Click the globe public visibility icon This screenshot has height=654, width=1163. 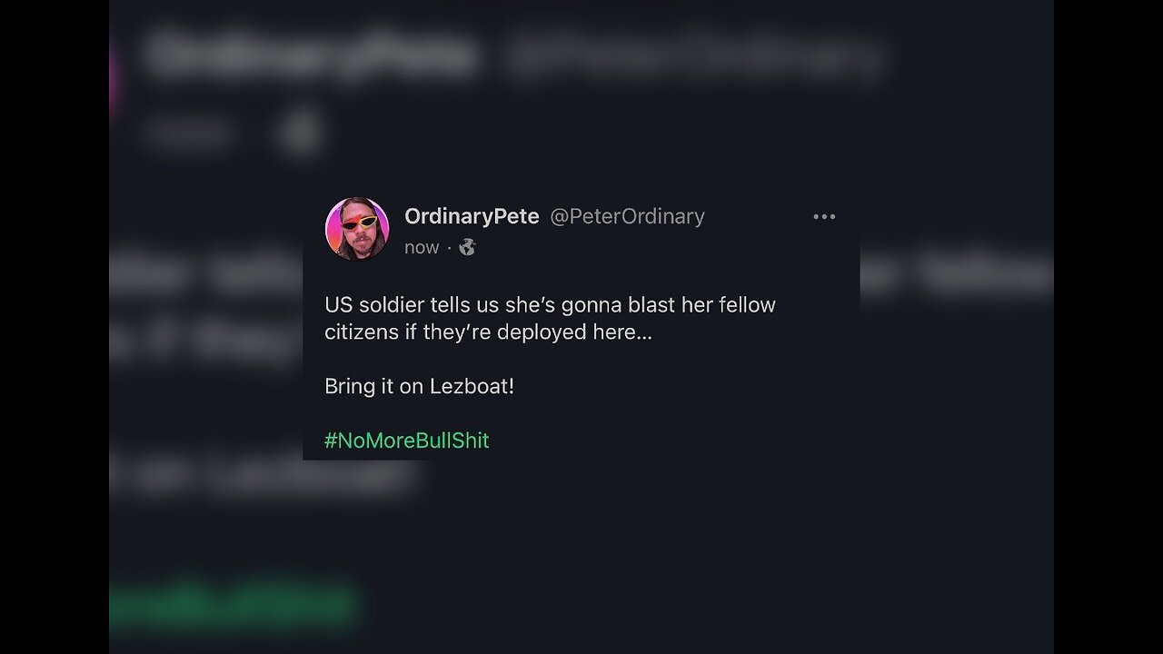pos(467,247)
